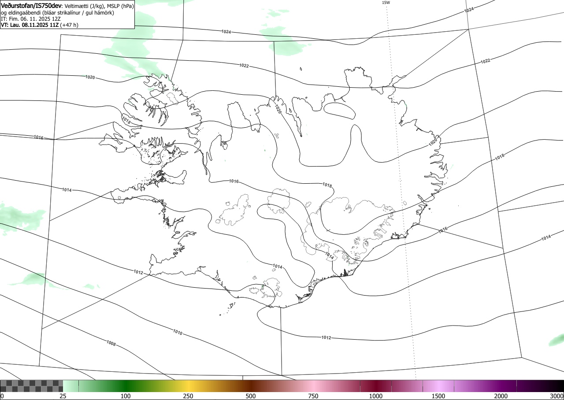Click the colorbar tick label 100
Image resolution: width=564 pixels, height=400 pixels.
point(126,396)
